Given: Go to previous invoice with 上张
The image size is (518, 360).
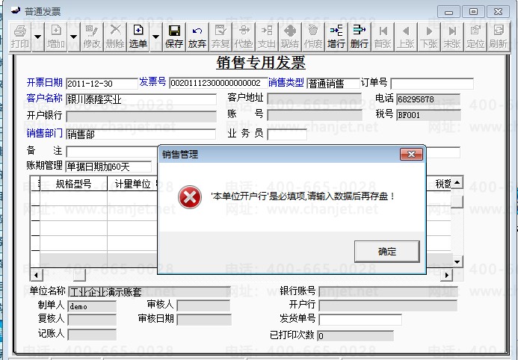Looking at the screenshot, I should click(406, 37).
